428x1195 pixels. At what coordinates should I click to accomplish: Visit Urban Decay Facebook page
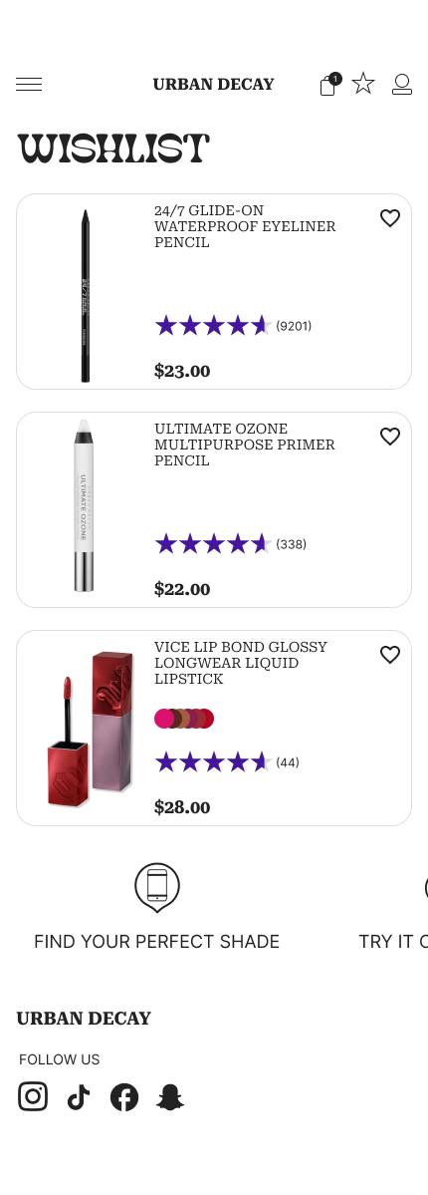tap(124, 1097)
